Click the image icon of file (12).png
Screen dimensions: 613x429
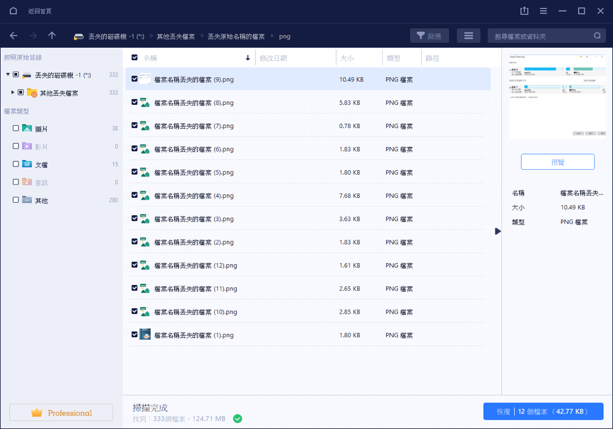145,265
